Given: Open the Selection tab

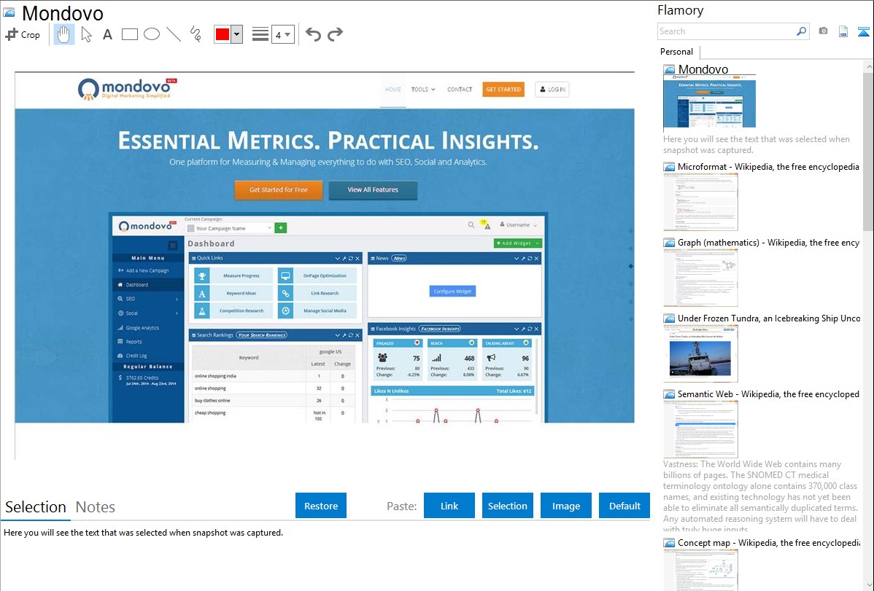Looking at the screenshot, I should point(36,507).
